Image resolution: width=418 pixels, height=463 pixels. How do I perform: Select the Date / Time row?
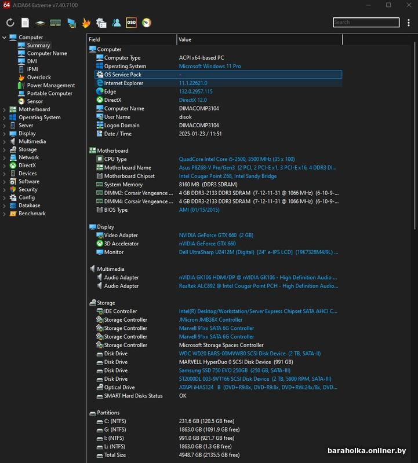(219, 134)
